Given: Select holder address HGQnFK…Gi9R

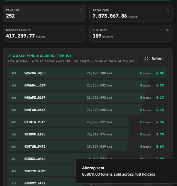Looking at the screenshot, I should [x=35, y=98].
